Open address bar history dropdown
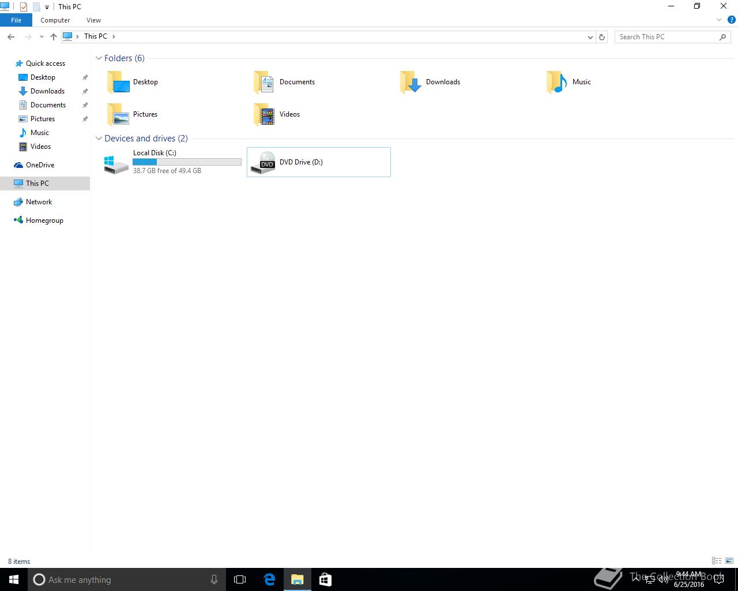This screenshot has width=738, height=591. click(x=590, y=36)
